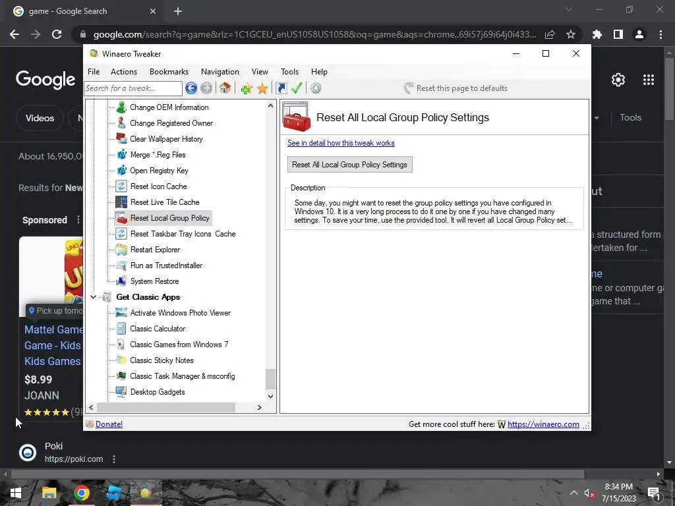
Task: Select Reset Local Group Policy item
Action: point(169,218)
